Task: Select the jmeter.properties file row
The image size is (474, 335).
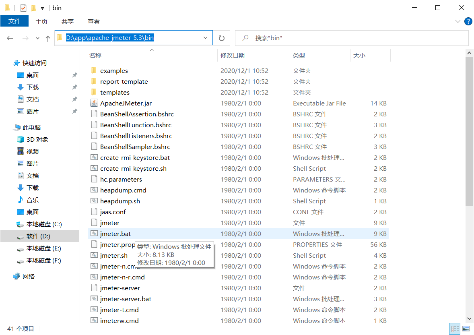Action: (x=239, y=244)
